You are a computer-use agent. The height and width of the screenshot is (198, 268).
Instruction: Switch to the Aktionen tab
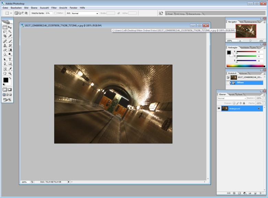click(x=243, y=73)
